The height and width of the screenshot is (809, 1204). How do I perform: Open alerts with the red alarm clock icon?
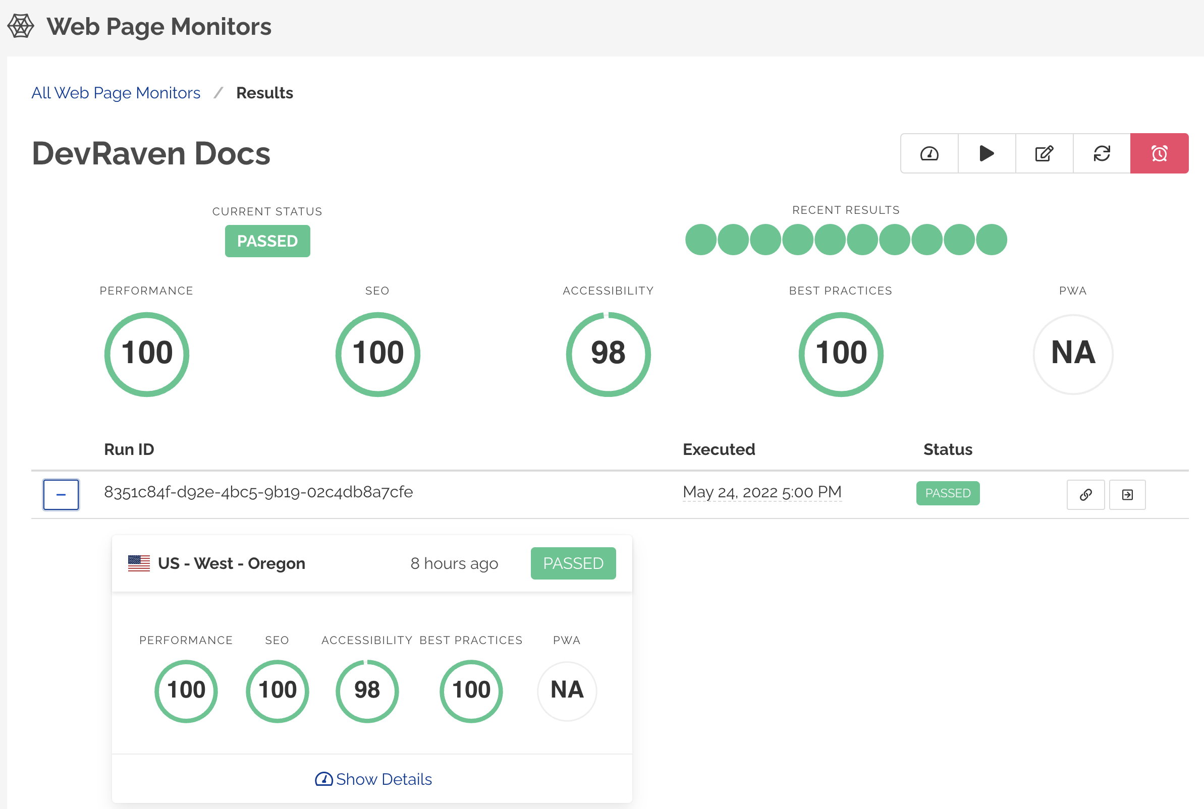(1159, 153)
